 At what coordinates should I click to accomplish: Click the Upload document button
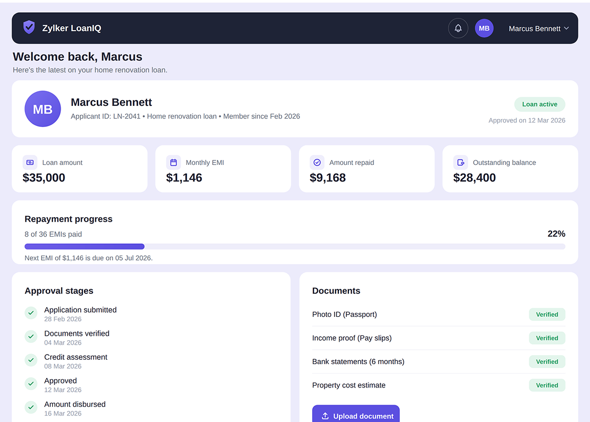[x=356, y=414]
